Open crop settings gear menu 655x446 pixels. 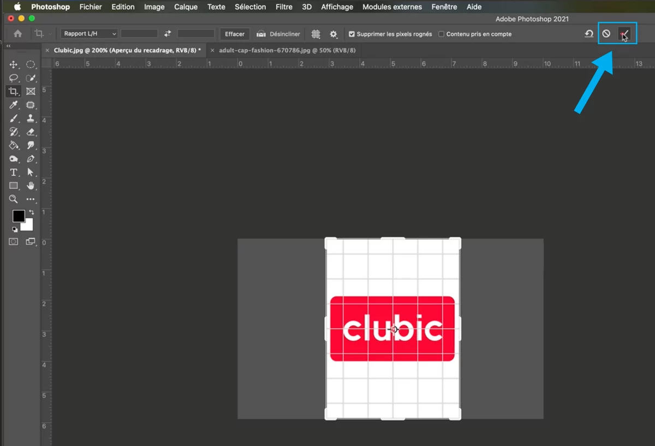(334, 34)
